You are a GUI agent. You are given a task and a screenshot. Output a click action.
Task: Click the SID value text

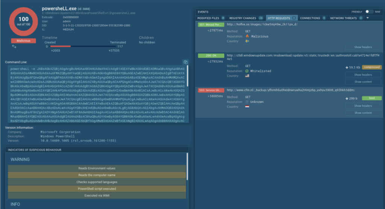pos(97,25)
